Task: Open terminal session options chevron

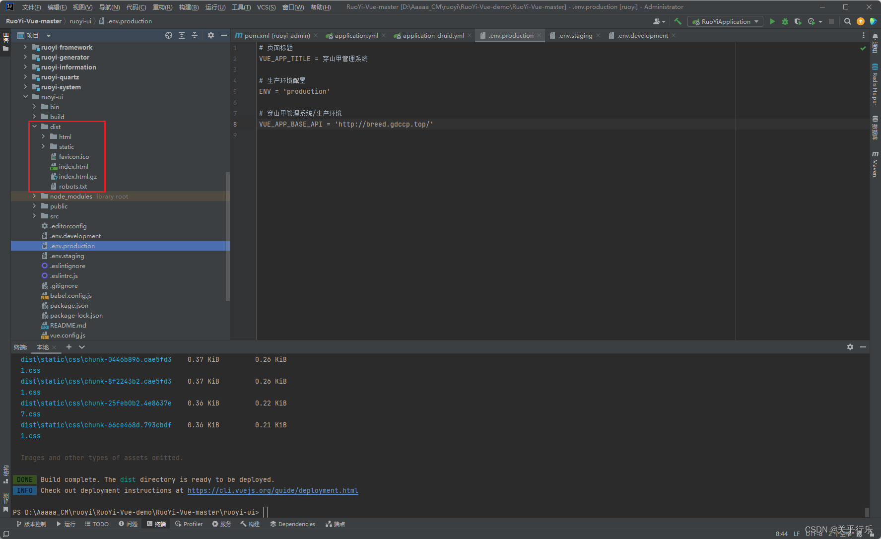Action: [82, 347]
